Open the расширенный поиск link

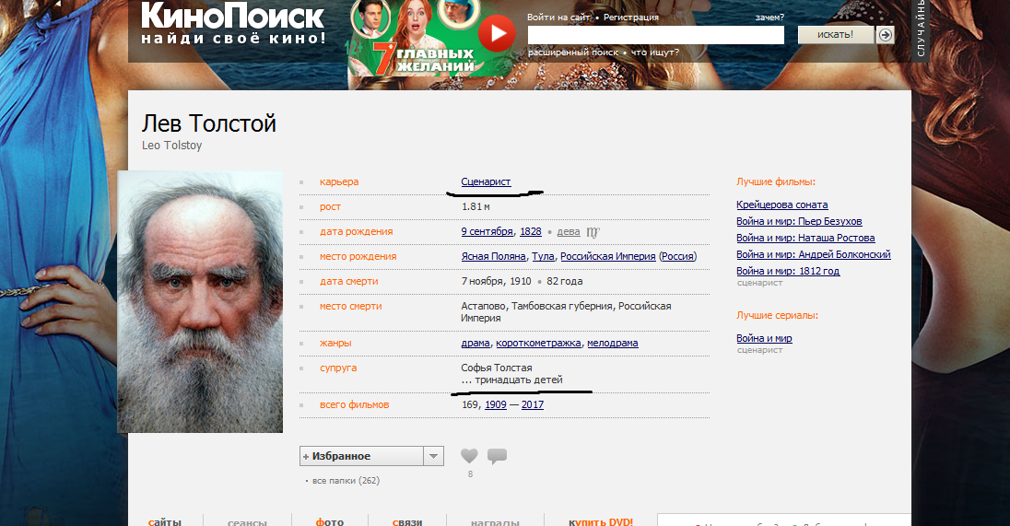point(572,53)
